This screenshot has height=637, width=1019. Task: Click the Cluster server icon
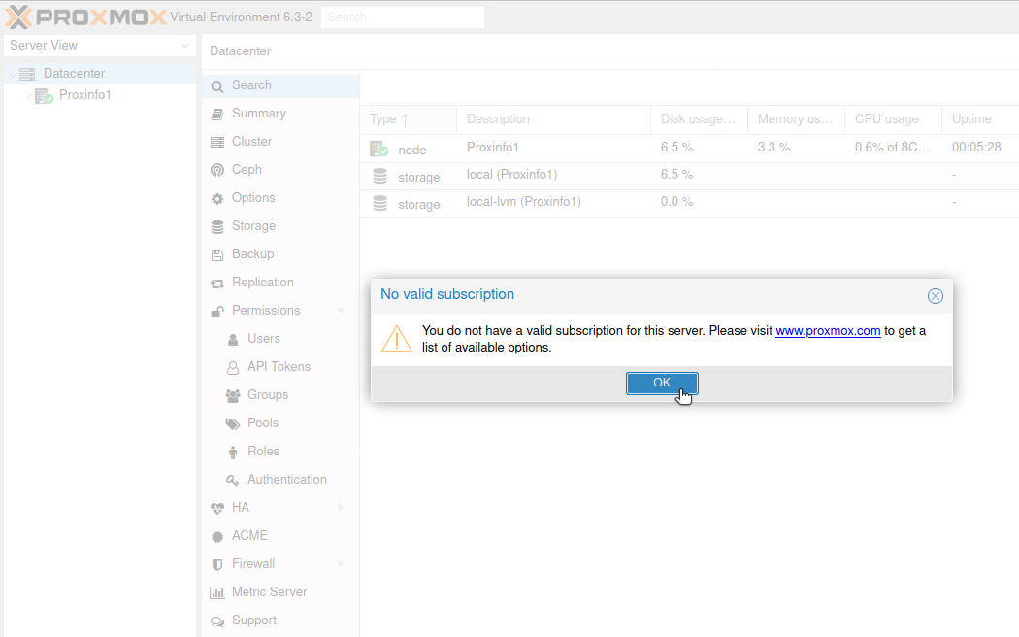coord(217,143)
